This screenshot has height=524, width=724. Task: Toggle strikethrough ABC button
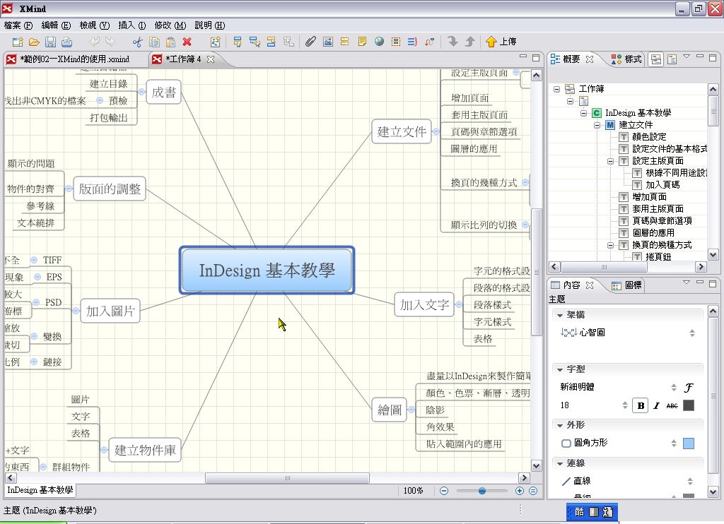click(672, 405)
